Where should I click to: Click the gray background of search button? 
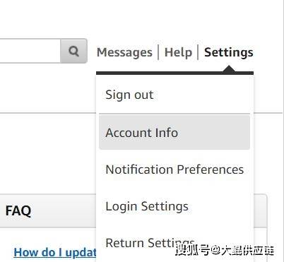pyautogui.click(x=74, y=51)
